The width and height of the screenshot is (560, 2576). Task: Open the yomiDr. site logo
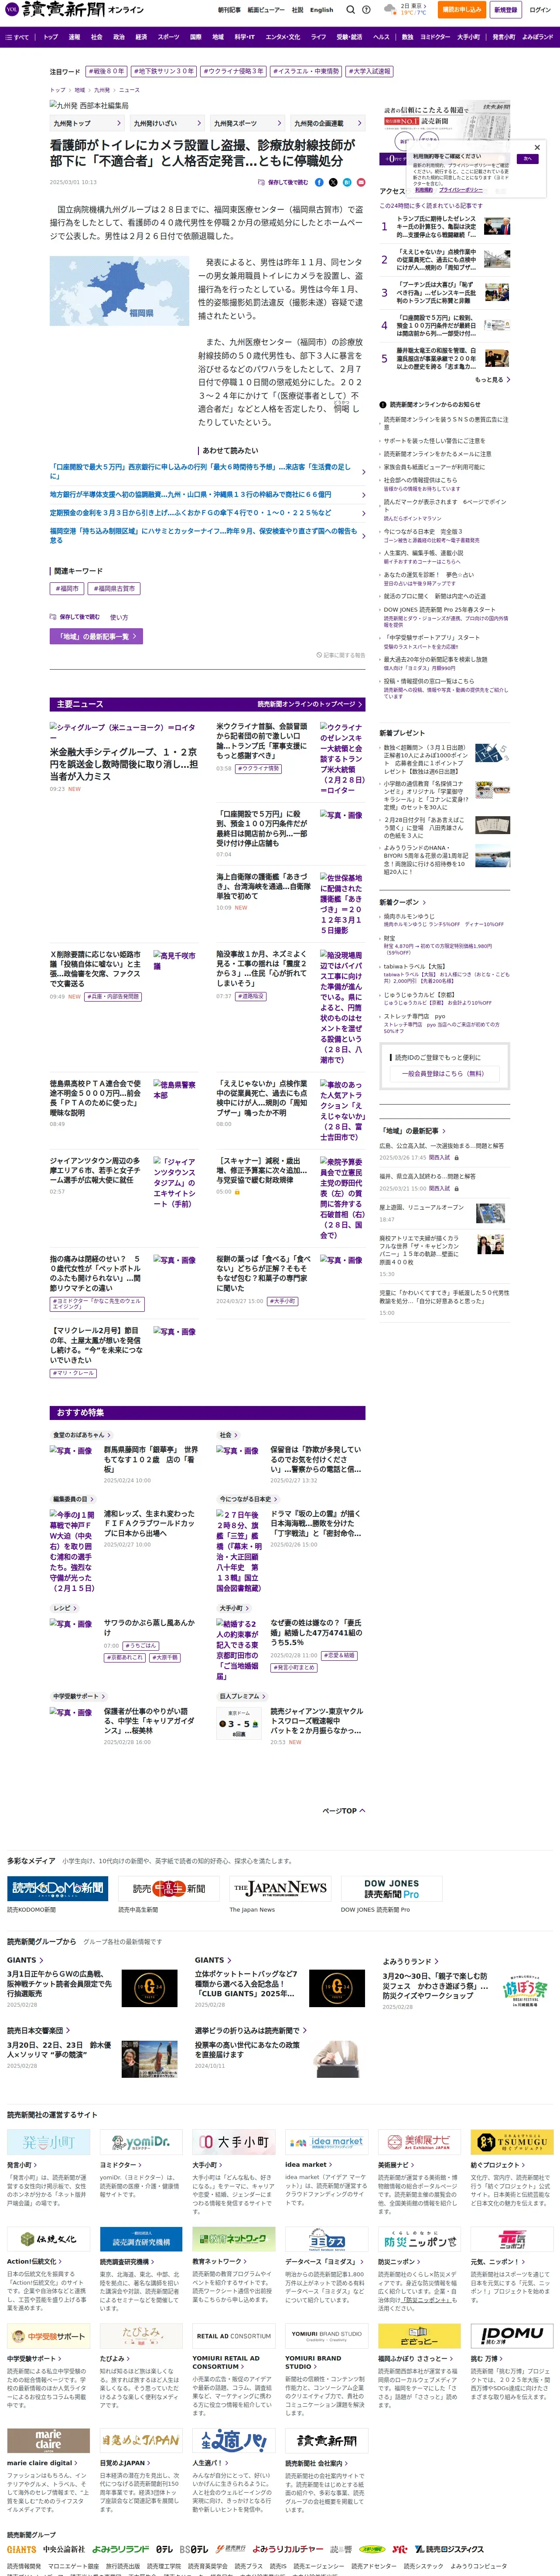tap(141, 2142)
